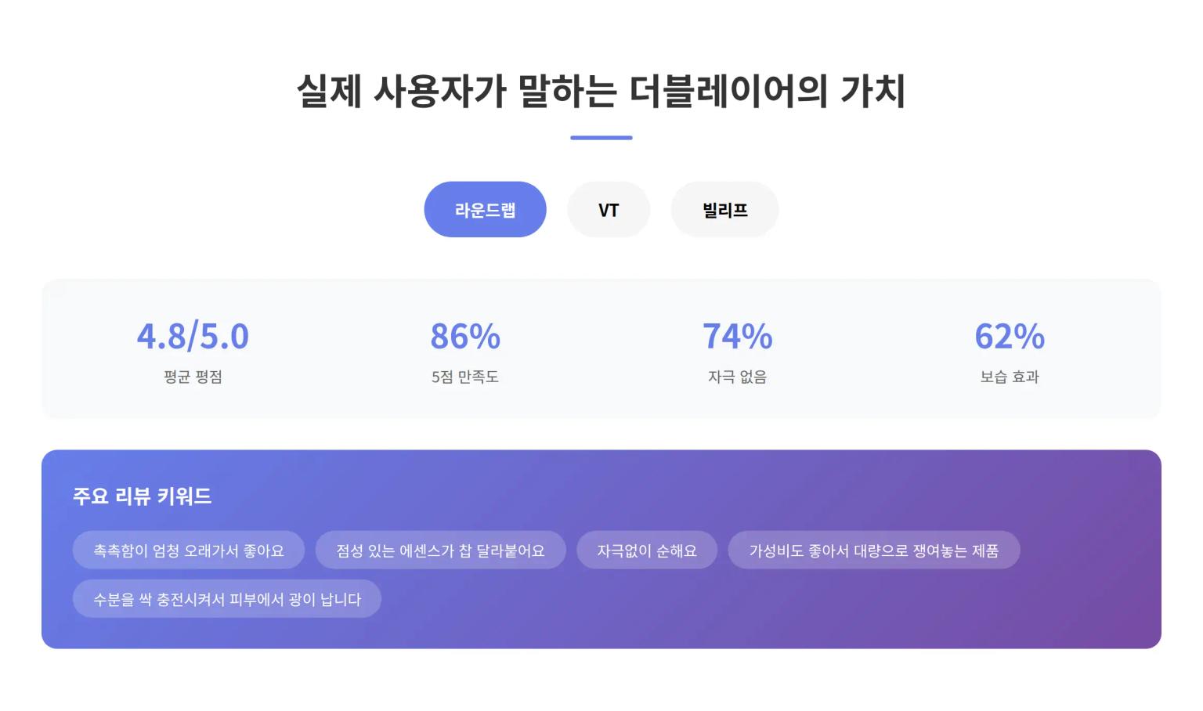This screenshot has width=1203, height=711.
Task: Select the 86% five-point satisfaction stat
Action: (x=464, y=336)
